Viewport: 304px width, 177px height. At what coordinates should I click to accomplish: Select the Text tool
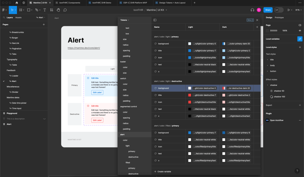[x=45, y=10]
